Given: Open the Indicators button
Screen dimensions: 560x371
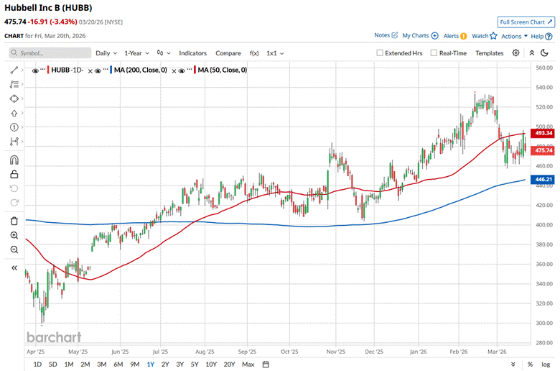Looking at the screenshot, I should tap(192, 53).
